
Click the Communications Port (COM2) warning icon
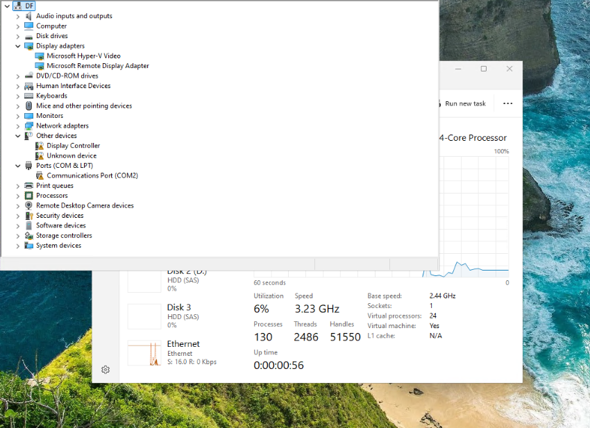(40, 176)
